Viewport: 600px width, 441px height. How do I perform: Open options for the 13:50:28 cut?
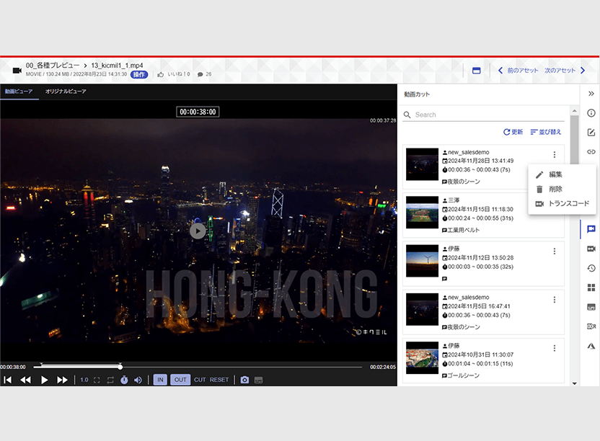(x=554, y=251)
